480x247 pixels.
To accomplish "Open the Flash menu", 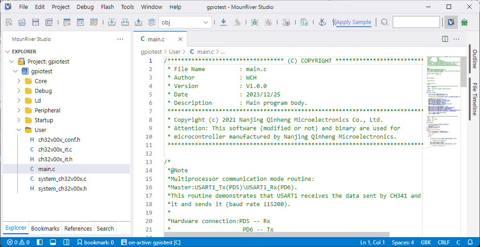I will (x=107, y=7).
